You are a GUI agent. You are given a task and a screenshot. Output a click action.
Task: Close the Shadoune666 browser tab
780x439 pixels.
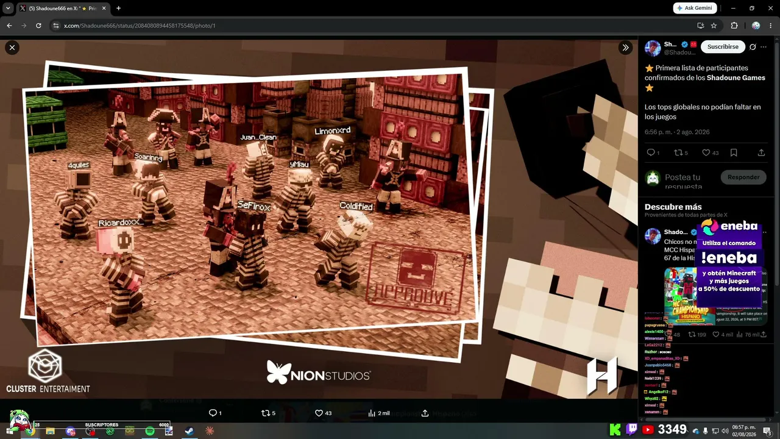coord(104,9)
